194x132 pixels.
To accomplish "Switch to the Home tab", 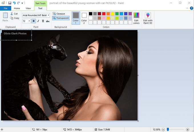I will click(x=17, y=8).
